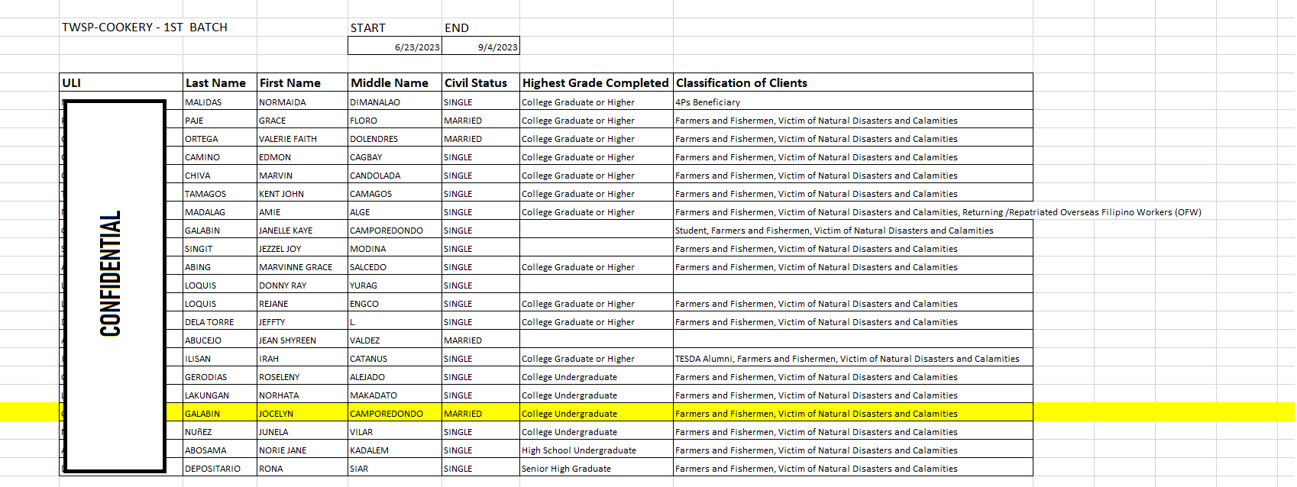Click the Civil Status column header
Viewport: 1297px width, 487px height.
480,82
